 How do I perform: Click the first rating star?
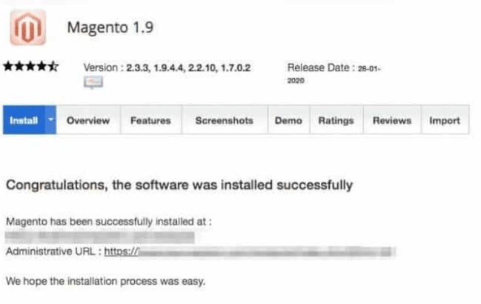(8, 66)
